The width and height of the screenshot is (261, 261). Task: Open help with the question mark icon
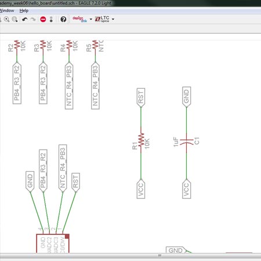(63, 19)
